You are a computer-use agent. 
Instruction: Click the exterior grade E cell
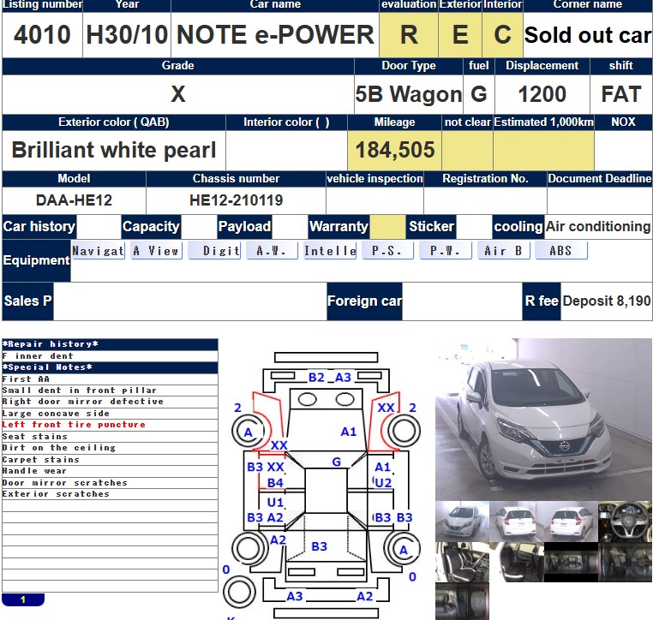460,35
